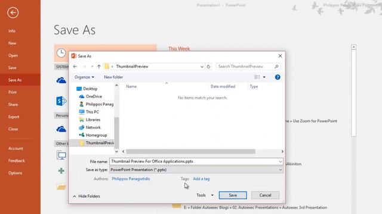Click the back arrow circle in backstage

coord(13,12)
